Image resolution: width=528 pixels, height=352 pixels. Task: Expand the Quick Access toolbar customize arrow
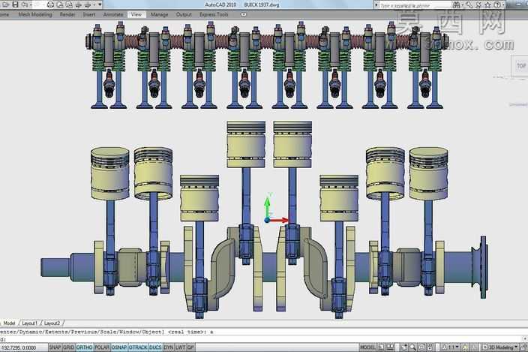coord(100,5)
